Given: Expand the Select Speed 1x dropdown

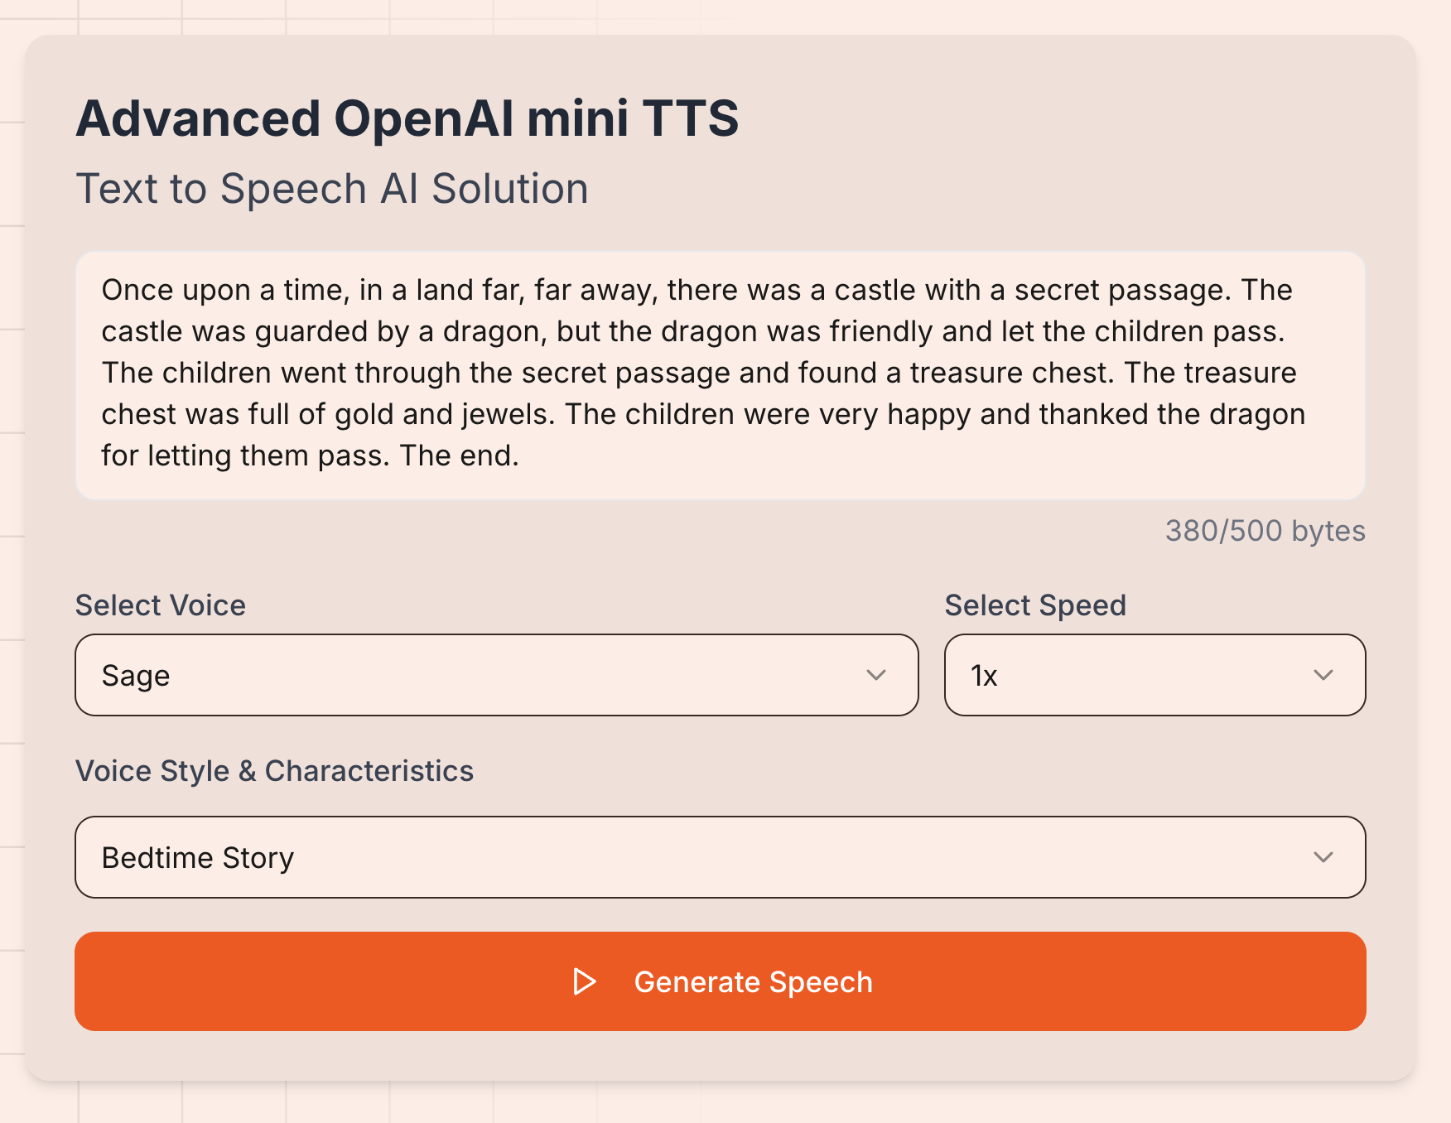Looking at the screenshot, I should 1154,675.
